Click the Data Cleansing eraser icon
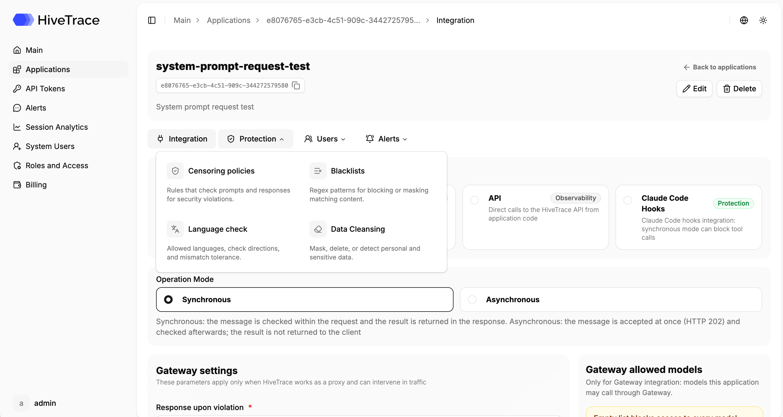 coord(318,229)
